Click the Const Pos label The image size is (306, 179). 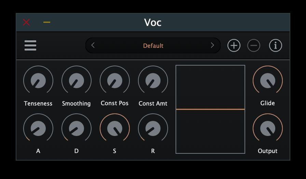tap(114, 103)
